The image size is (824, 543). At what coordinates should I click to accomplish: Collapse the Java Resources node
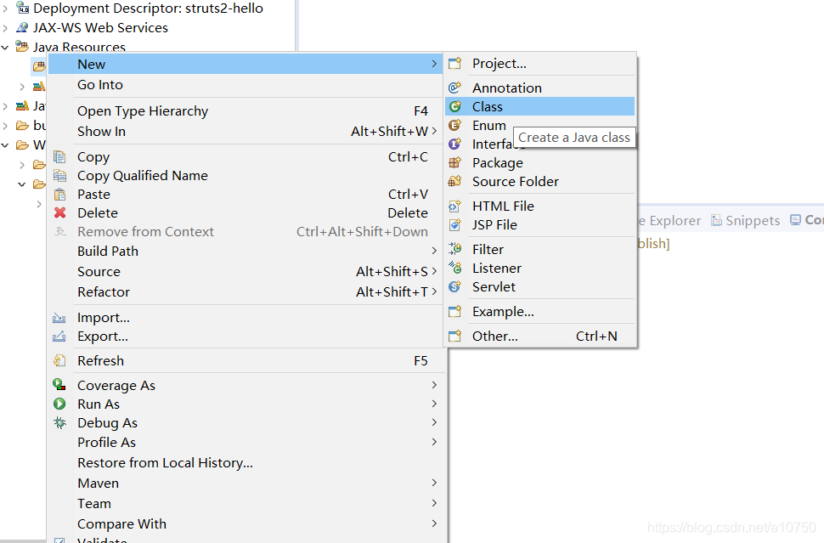[x=5, y=48]
